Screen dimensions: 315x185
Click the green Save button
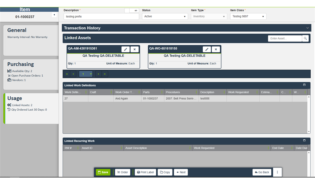point(103,172)
